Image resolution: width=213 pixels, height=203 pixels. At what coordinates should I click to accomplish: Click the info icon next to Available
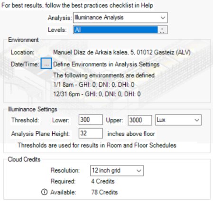(x=44, y=192)
